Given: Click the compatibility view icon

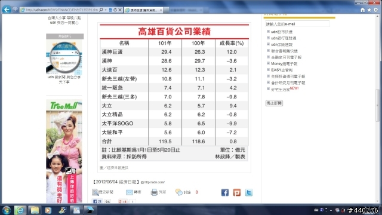Looking at the screenshot, I should click(x=110, y=10).
